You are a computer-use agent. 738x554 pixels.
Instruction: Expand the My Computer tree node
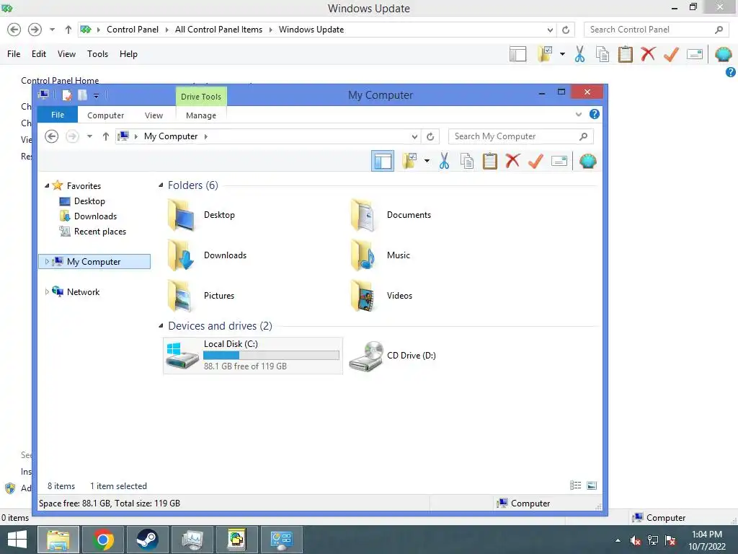coord(47,261)
